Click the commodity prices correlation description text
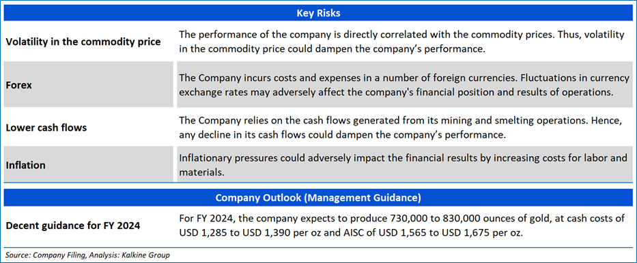 click(x=401, y=42)
